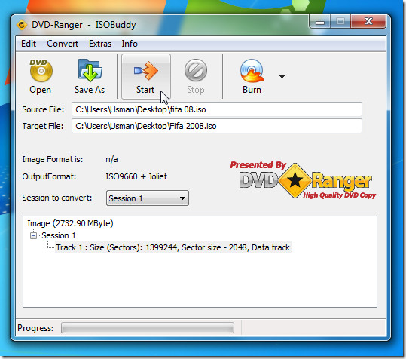This screenshot has width=406, height=359.
Task: Click the Burn flaming disc icon
Action: [x=252, y=70]
